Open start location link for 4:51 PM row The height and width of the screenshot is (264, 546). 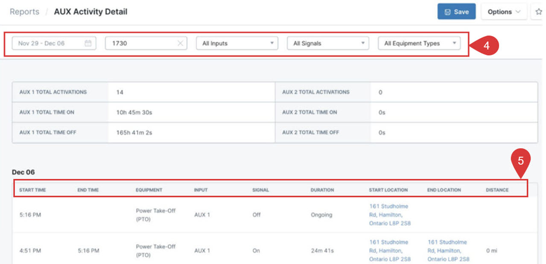390,250
